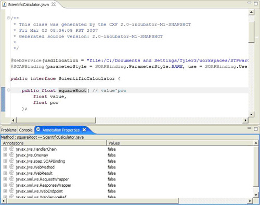
Task: Click the false value for javax.xml.ws.WebEndpoint
Action: pyautogui.click(x=112, y=191)
